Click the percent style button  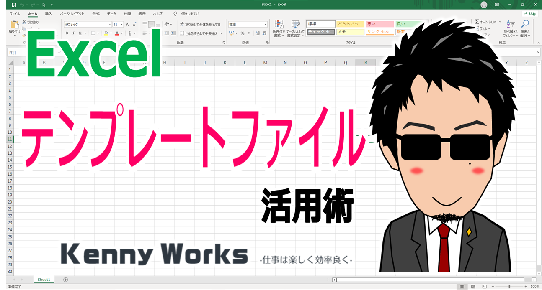coord(242,33)
